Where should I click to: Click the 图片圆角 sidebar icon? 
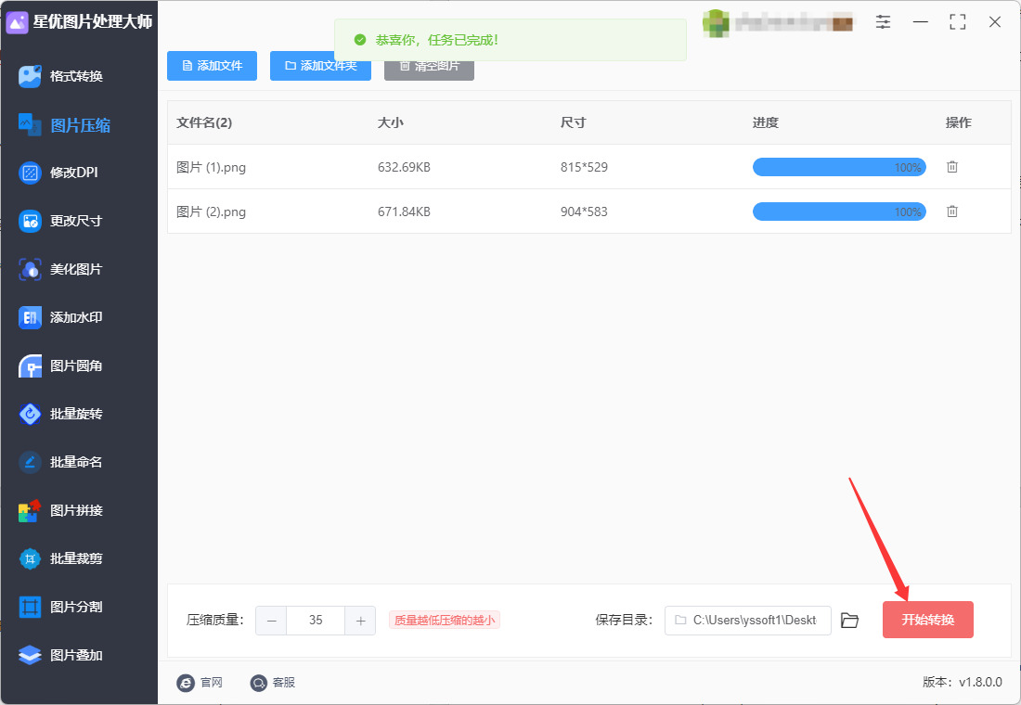pyautogui.click(x=30, y=365)
